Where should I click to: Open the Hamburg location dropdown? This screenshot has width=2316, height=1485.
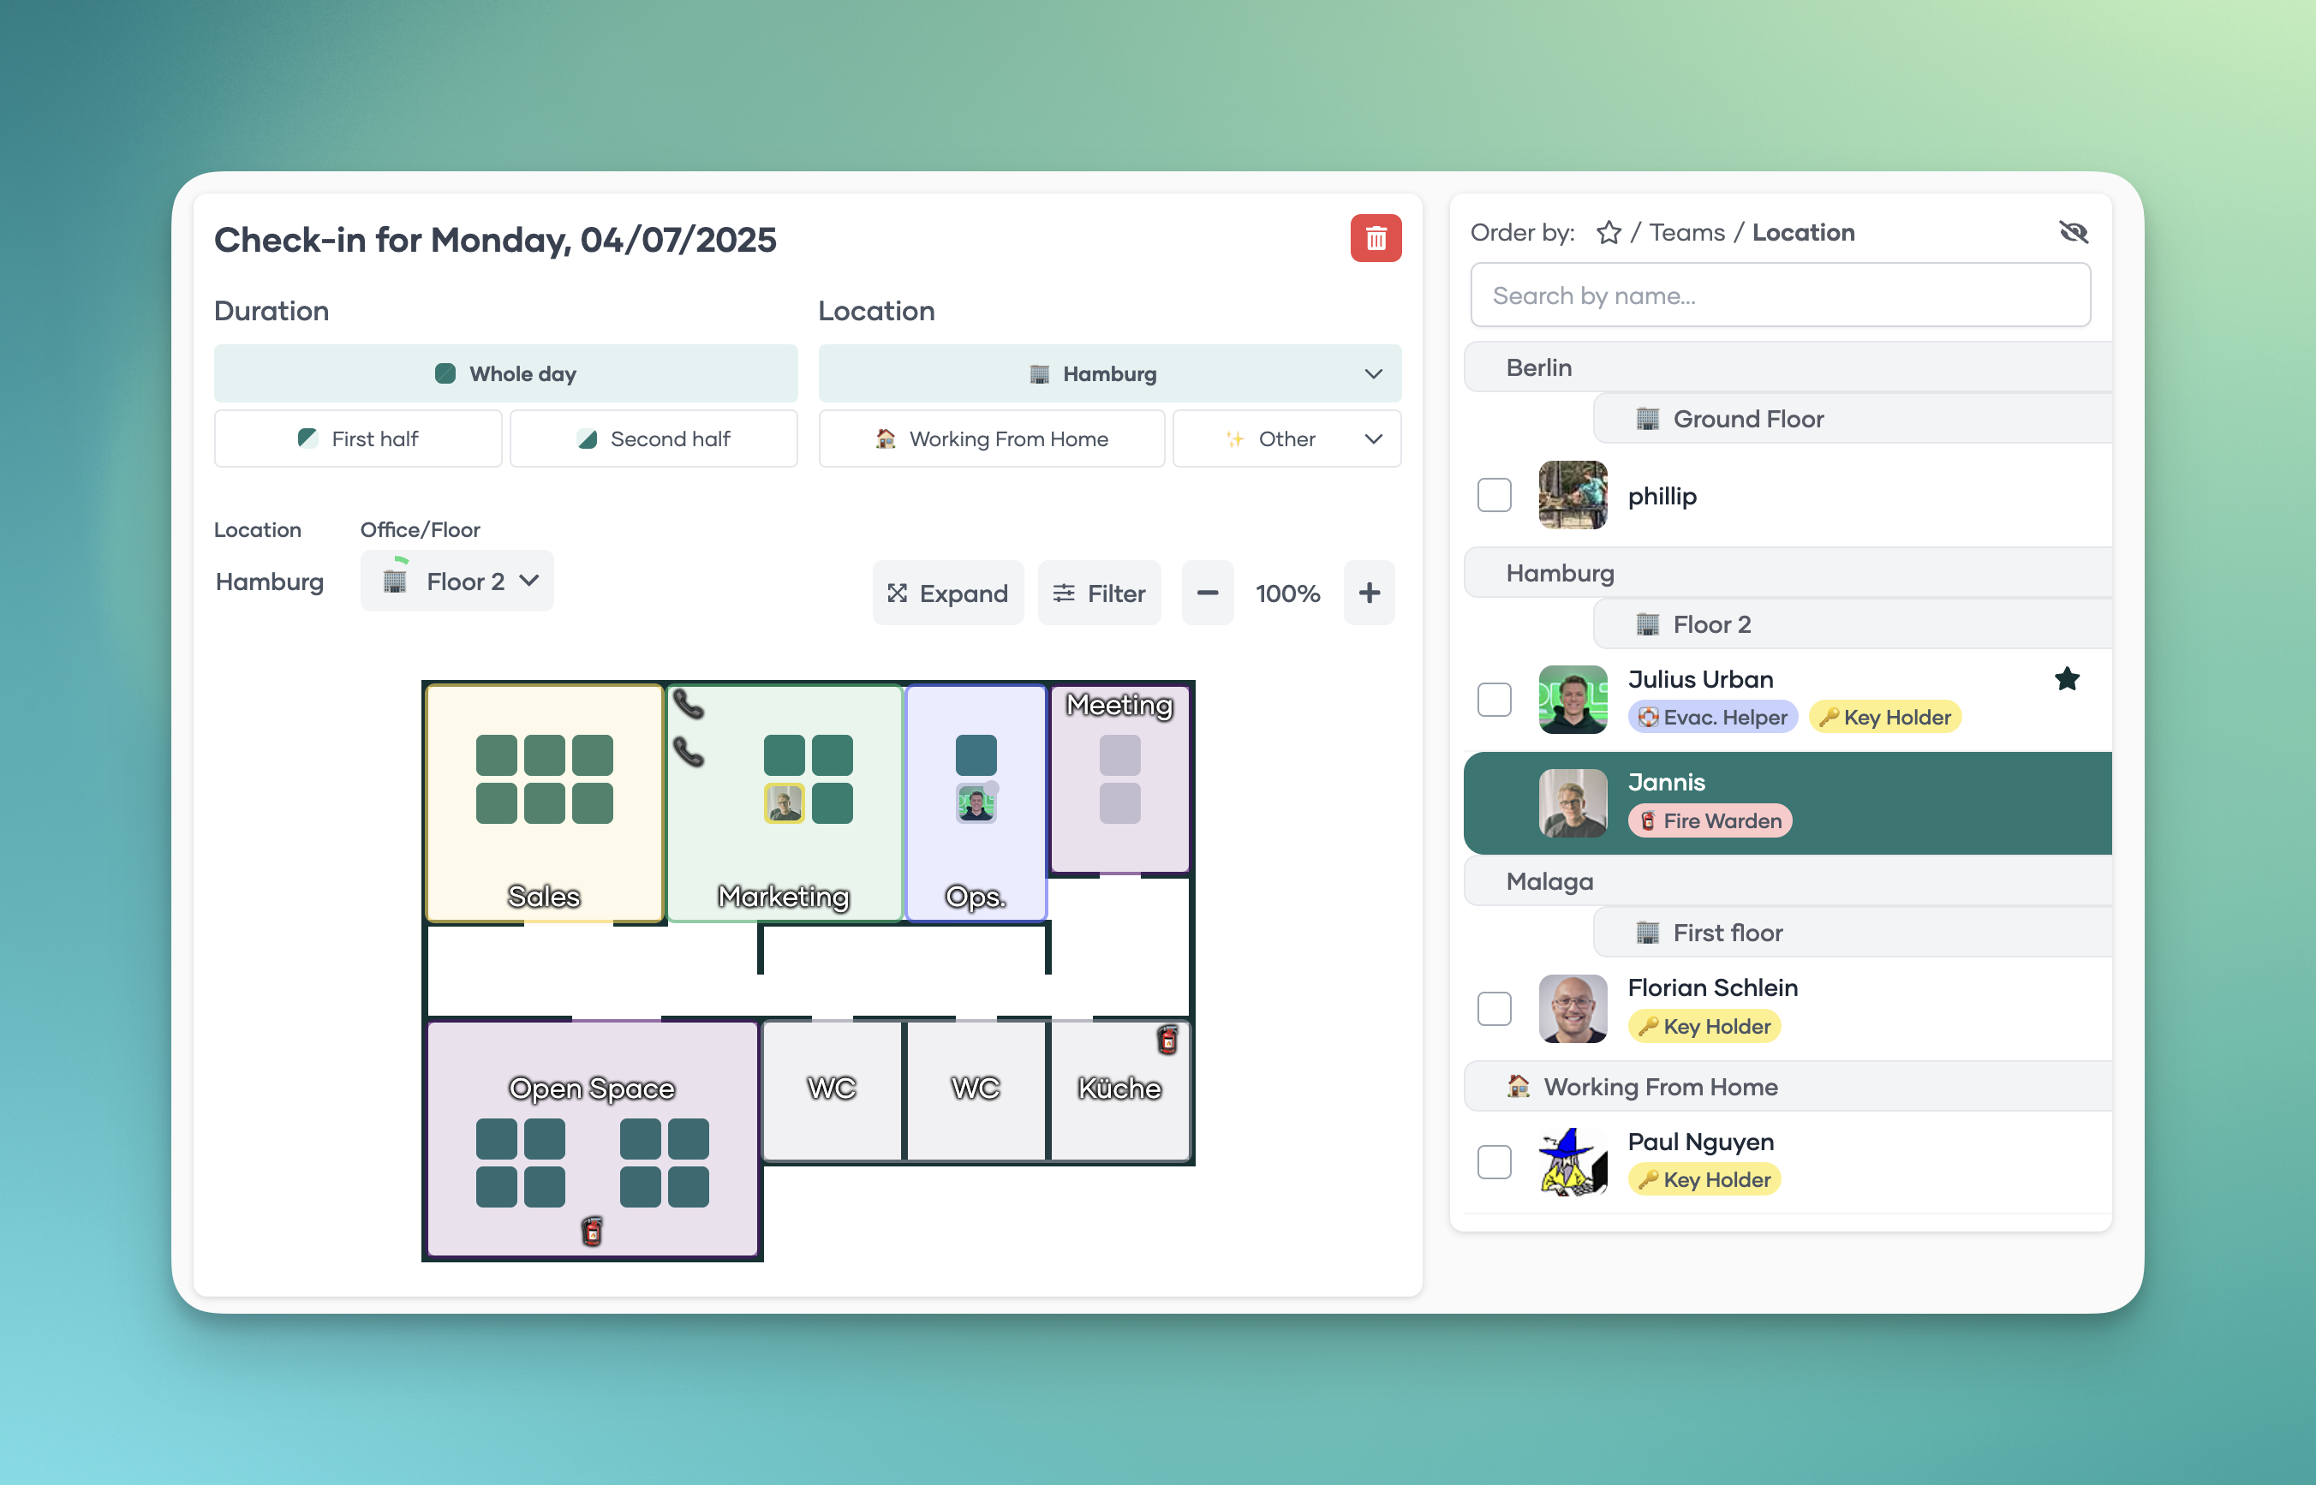[1109, 374]
